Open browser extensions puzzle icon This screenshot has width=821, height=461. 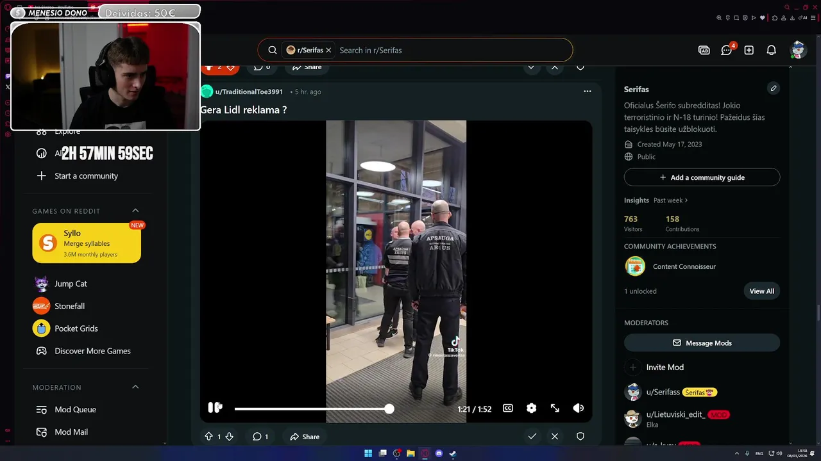[x=775, y=18]
